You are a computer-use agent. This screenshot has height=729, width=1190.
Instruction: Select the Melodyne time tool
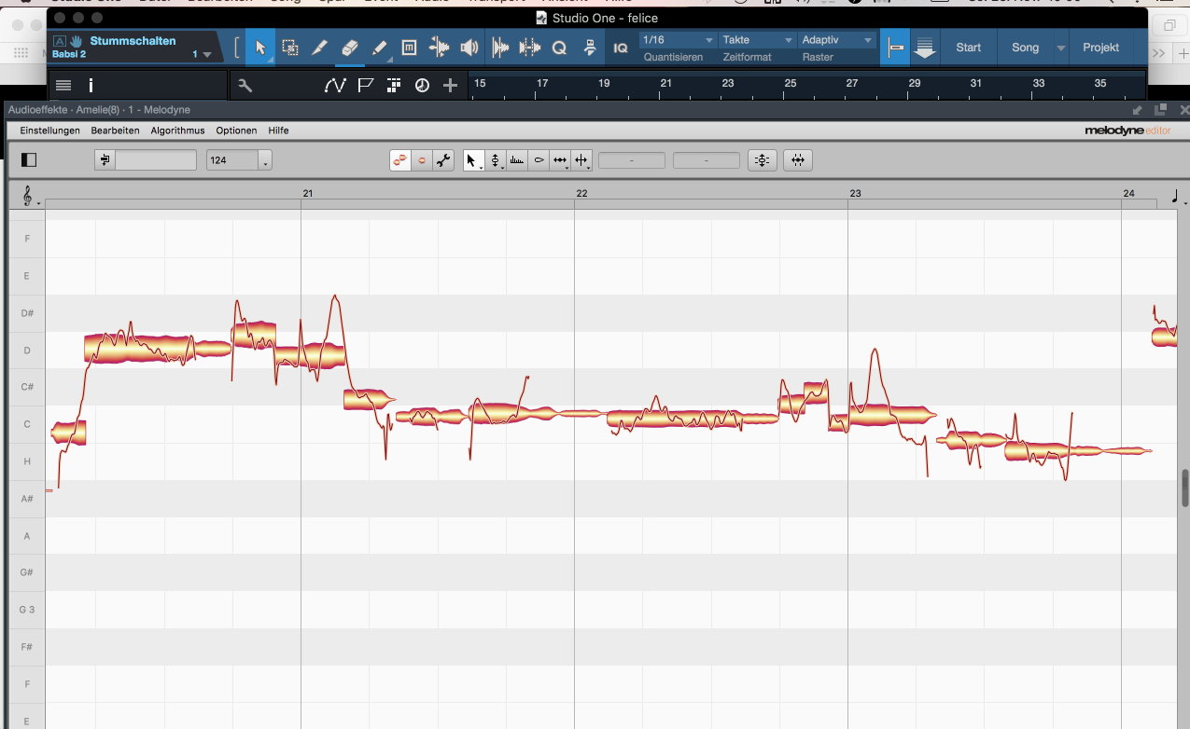click(560, 160)
